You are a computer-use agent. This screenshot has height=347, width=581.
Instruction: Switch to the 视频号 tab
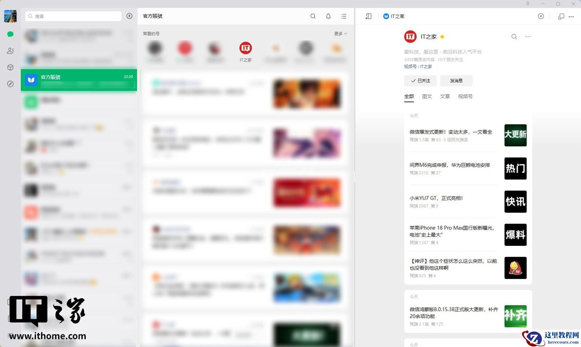[x=465, y=96]
